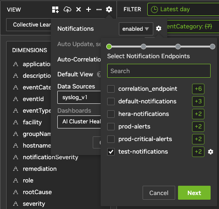
Task: Click the type icon beside facility
Action: [15, 122]
